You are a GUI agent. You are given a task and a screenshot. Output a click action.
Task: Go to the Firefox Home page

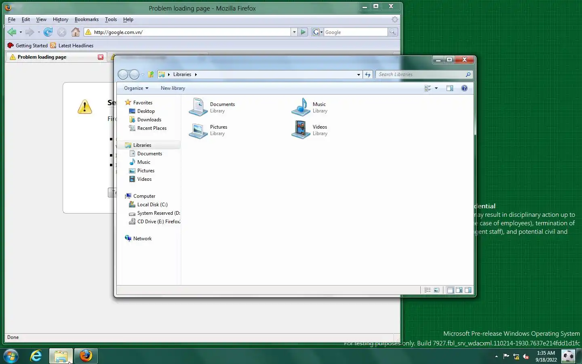[x=76, y=32]
